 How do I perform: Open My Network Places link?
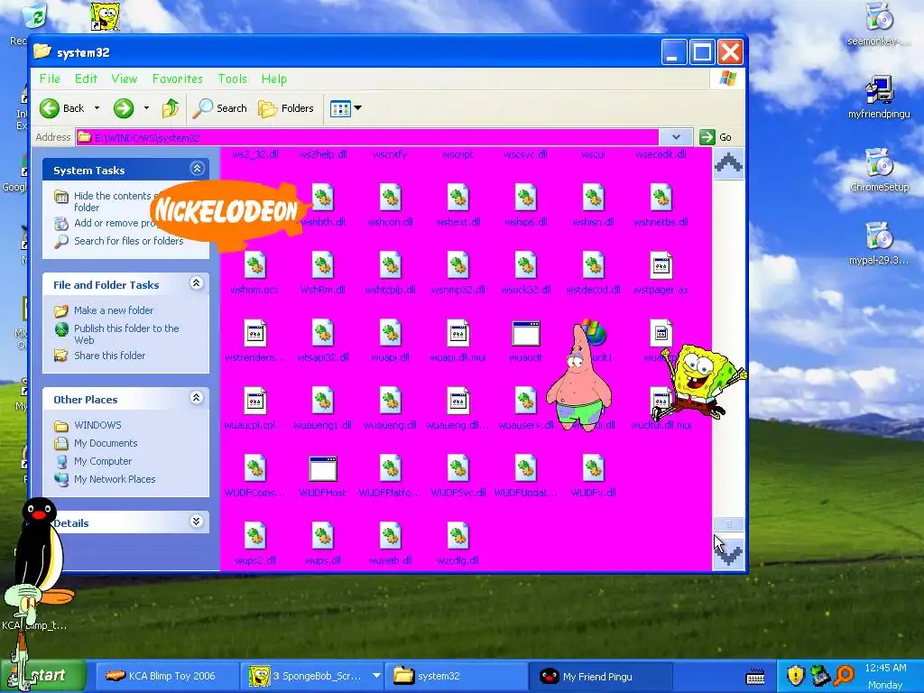pyautogui.click(x=115, y=479)
